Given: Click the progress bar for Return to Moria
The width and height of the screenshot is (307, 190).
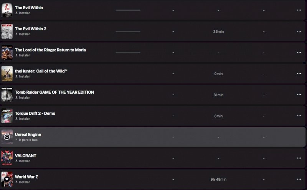Looking at the screenshot, I should point(128,53).
